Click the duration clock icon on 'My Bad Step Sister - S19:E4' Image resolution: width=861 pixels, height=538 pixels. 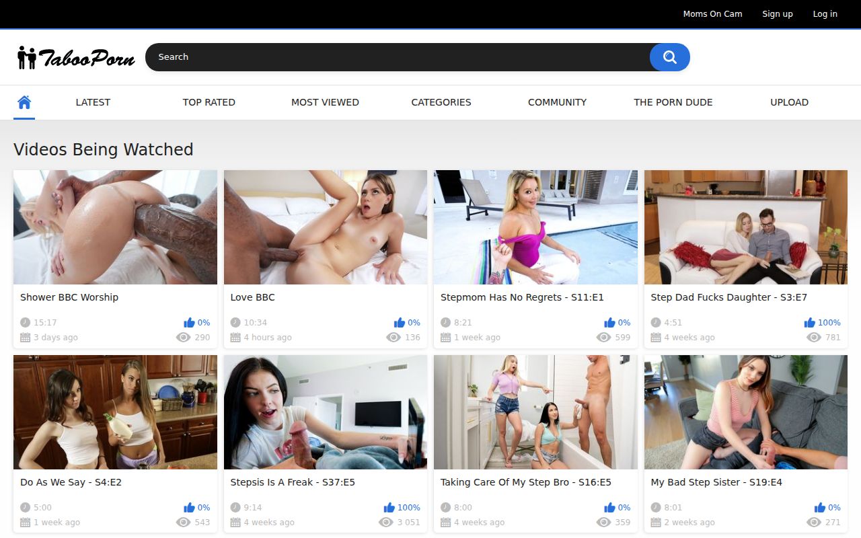point(656,506)
